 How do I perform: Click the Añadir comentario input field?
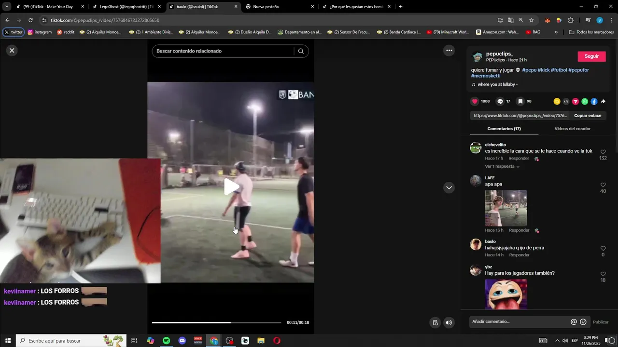click(519, 321)
